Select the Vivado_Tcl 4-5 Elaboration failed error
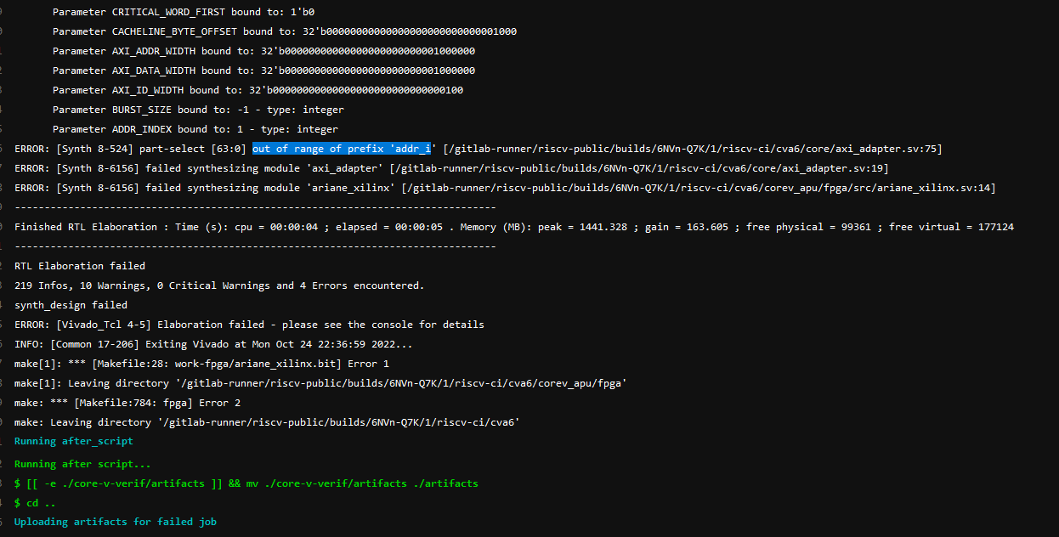 click(x=249, y=324)
